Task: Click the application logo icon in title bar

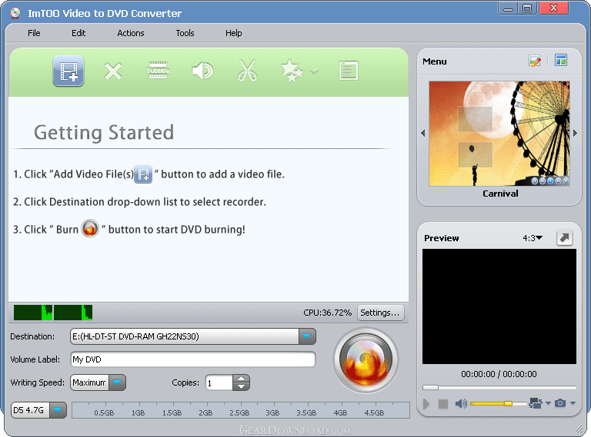Action: pyautogui.click(x=15, y=13)
